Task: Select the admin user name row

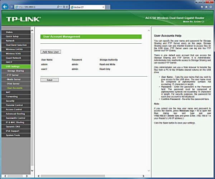Action: point(44,64)
